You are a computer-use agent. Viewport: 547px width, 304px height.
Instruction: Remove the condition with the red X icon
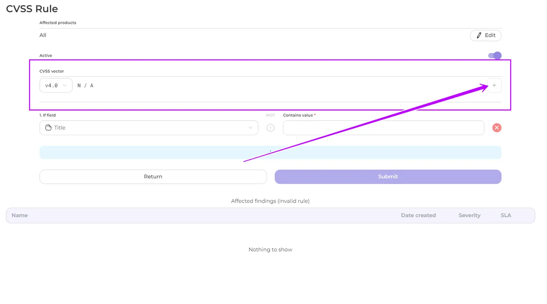tap(497, 127)
